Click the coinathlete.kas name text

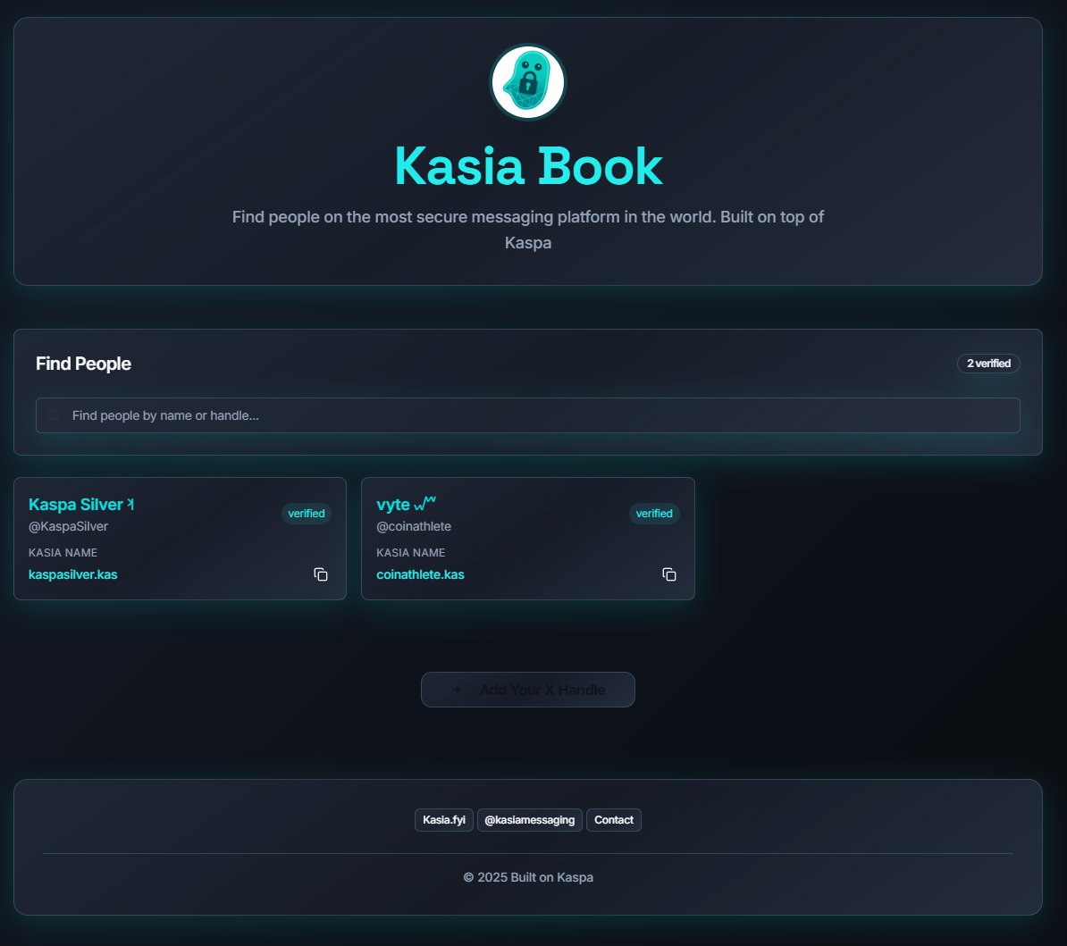click(421, 574)
